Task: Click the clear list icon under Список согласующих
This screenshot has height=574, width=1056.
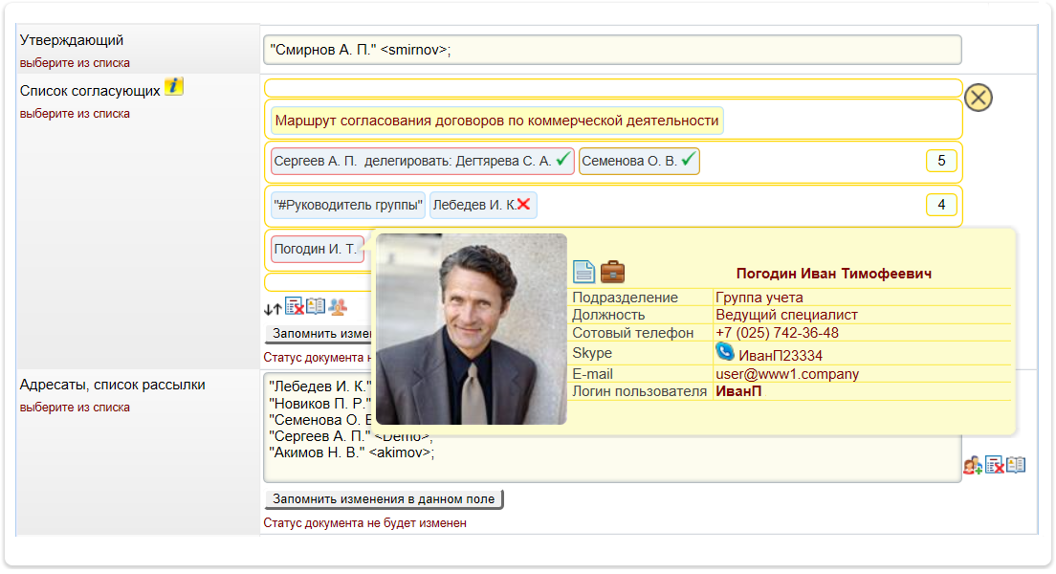Action: pos(294,305)
